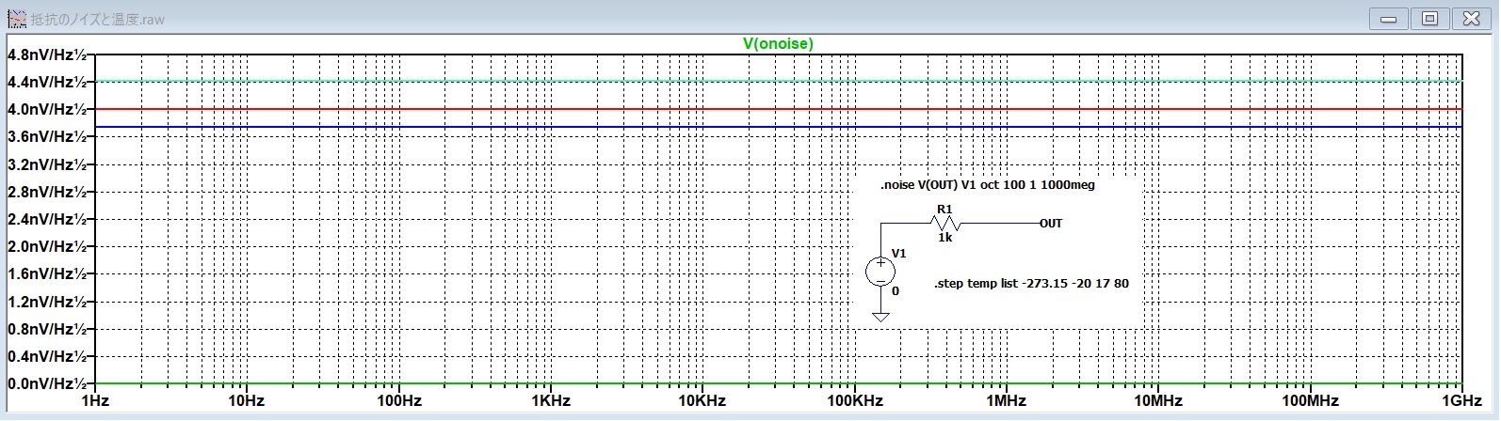Click the R1 resistor symbol
Image resolution: width=1501 pixels, height=421 pixels.
[x=944, y=224]
